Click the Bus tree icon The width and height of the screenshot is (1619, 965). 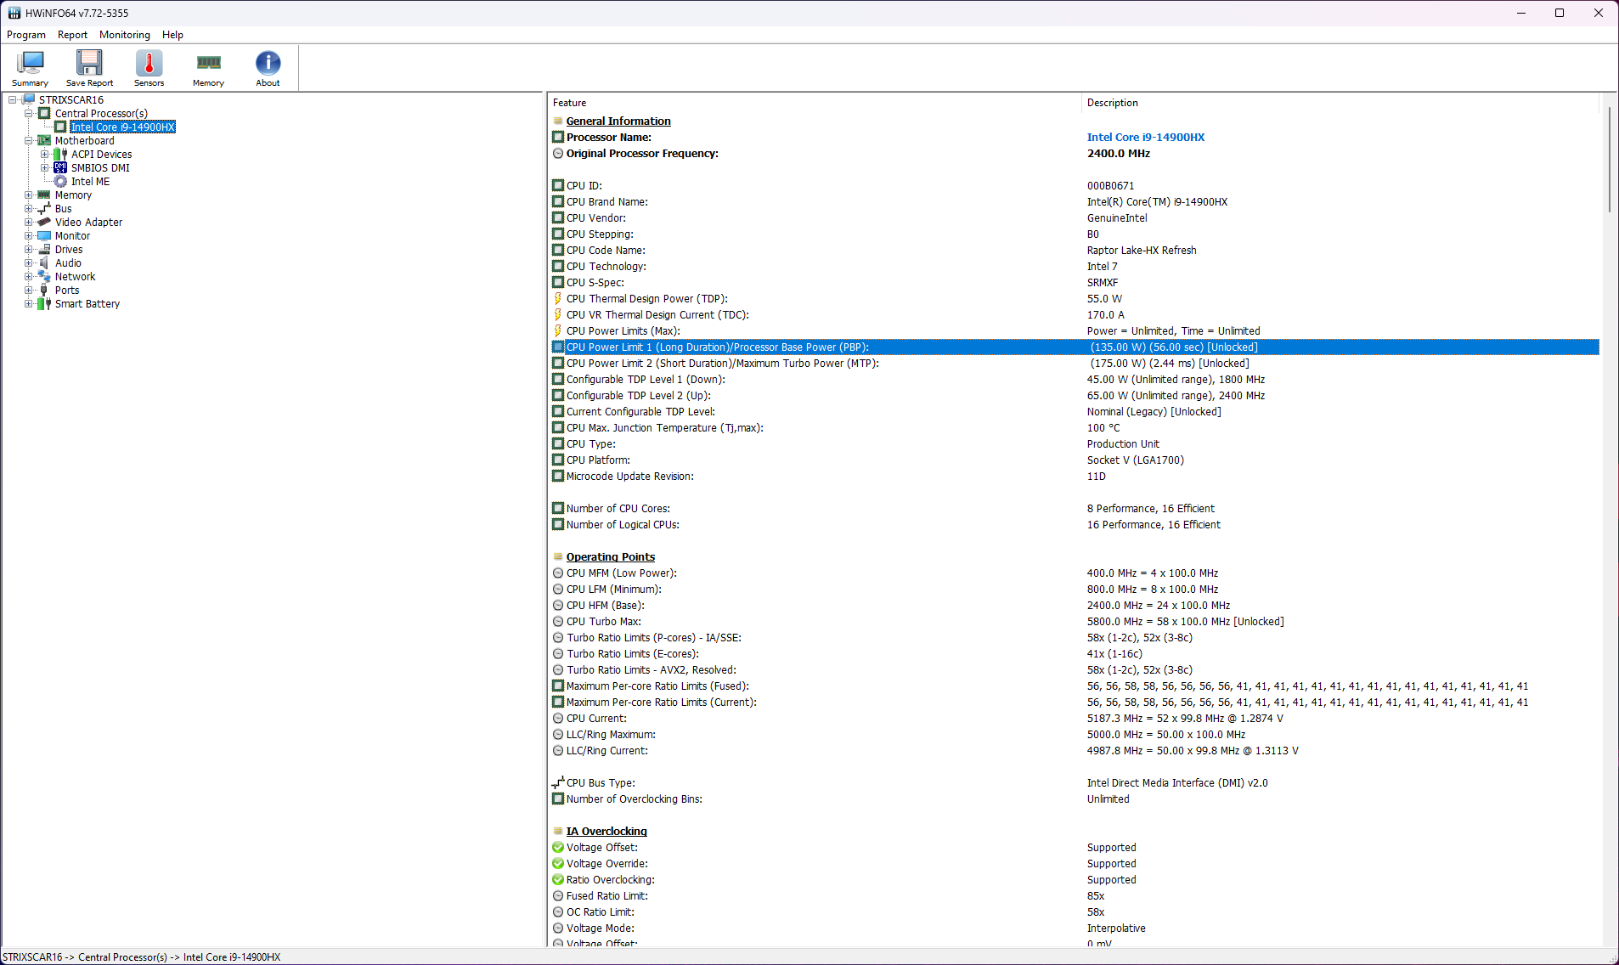coord(44,208)
